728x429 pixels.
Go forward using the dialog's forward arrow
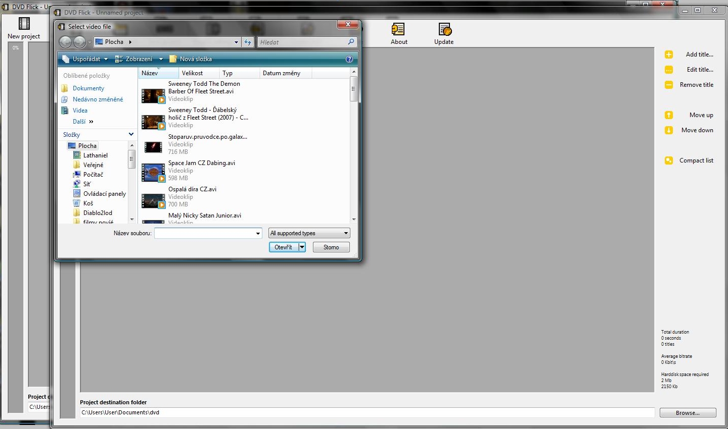(x=79, y=42)
